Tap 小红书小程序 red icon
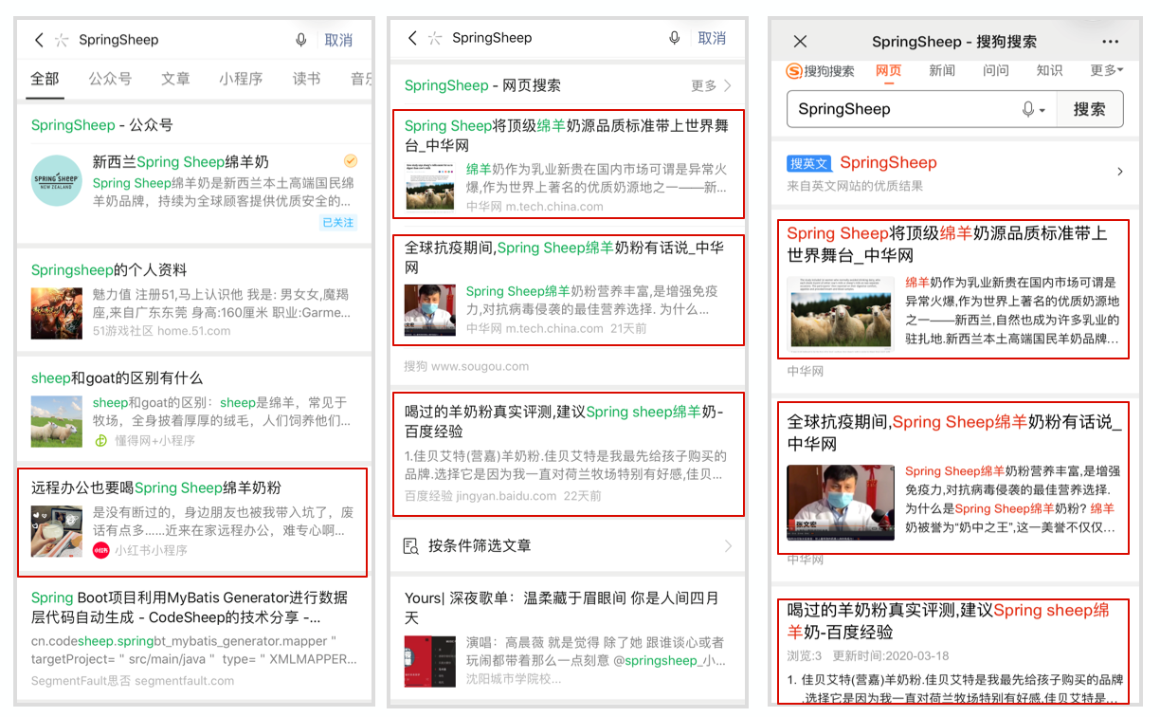Image resolution: width=1160 pixels, height=717 pixels. [101, 550]
